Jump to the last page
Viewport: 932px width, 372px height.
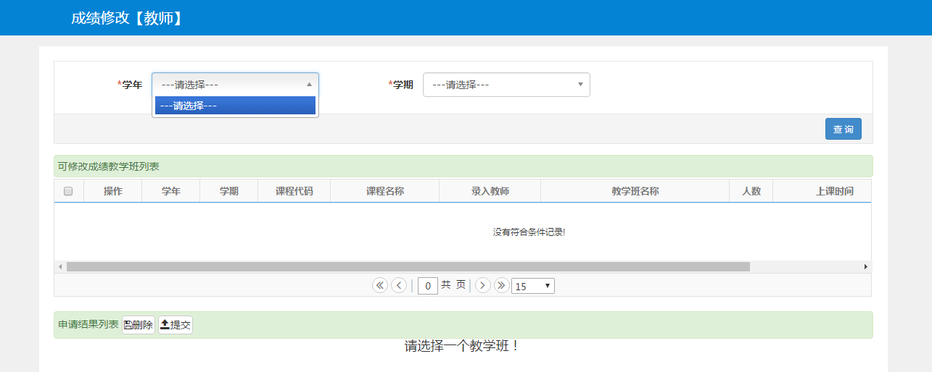tap(501, 286)
